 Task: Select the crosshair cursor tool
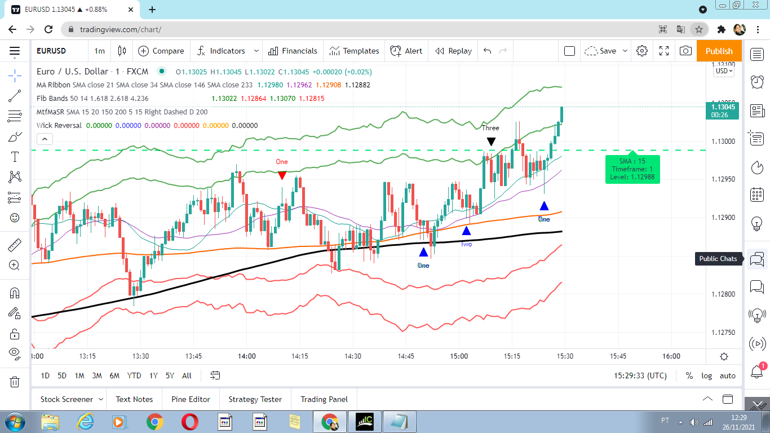pyautogui.click(x=15, y=75)
